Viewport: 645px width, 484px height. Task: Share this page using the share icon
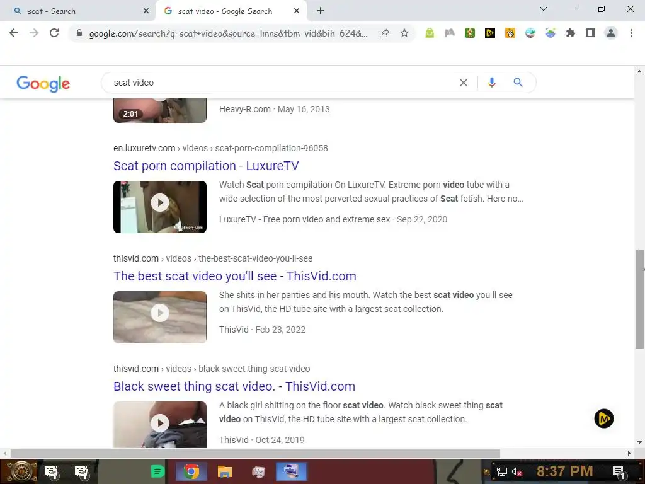coord(384,33)
